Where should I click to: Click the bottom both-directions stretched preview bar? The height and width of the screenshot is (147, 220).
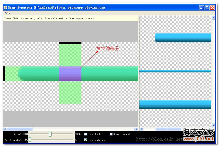point(175,104)
